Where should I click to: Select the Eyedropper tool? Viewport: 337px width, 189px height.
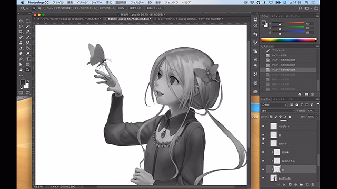[28, 31]
